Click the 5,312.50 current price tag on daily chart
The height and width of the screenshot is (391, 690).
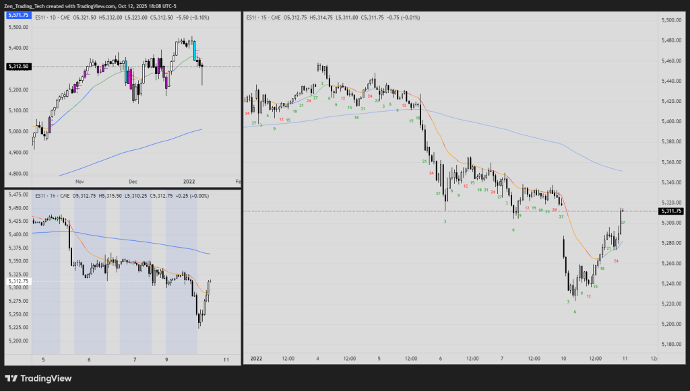point(18,67)
